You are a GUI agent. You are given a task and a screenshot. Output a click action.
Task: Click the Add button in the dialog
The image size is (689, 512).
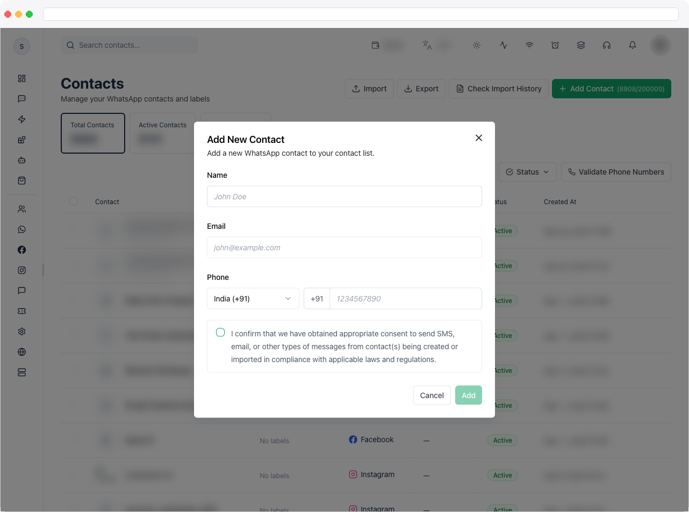469,395
